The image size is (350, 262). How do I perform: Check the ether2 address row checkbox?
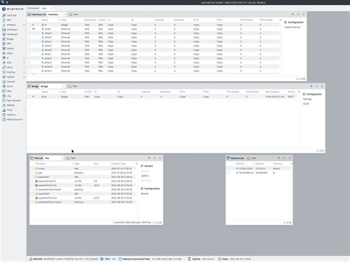[228, 169]
